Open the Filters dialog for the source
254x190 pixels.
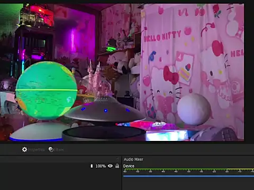[x=56, y=149]
